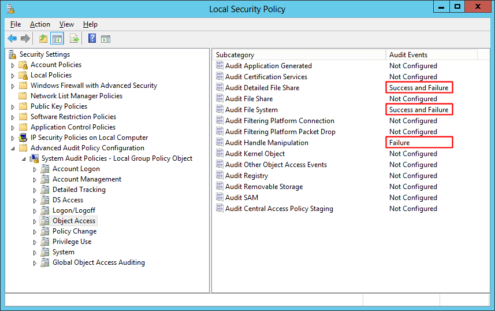The image size is (495, 311).
Task: Expand the Logon/Logoff tree arrow
Action: [x=35, y=211]
